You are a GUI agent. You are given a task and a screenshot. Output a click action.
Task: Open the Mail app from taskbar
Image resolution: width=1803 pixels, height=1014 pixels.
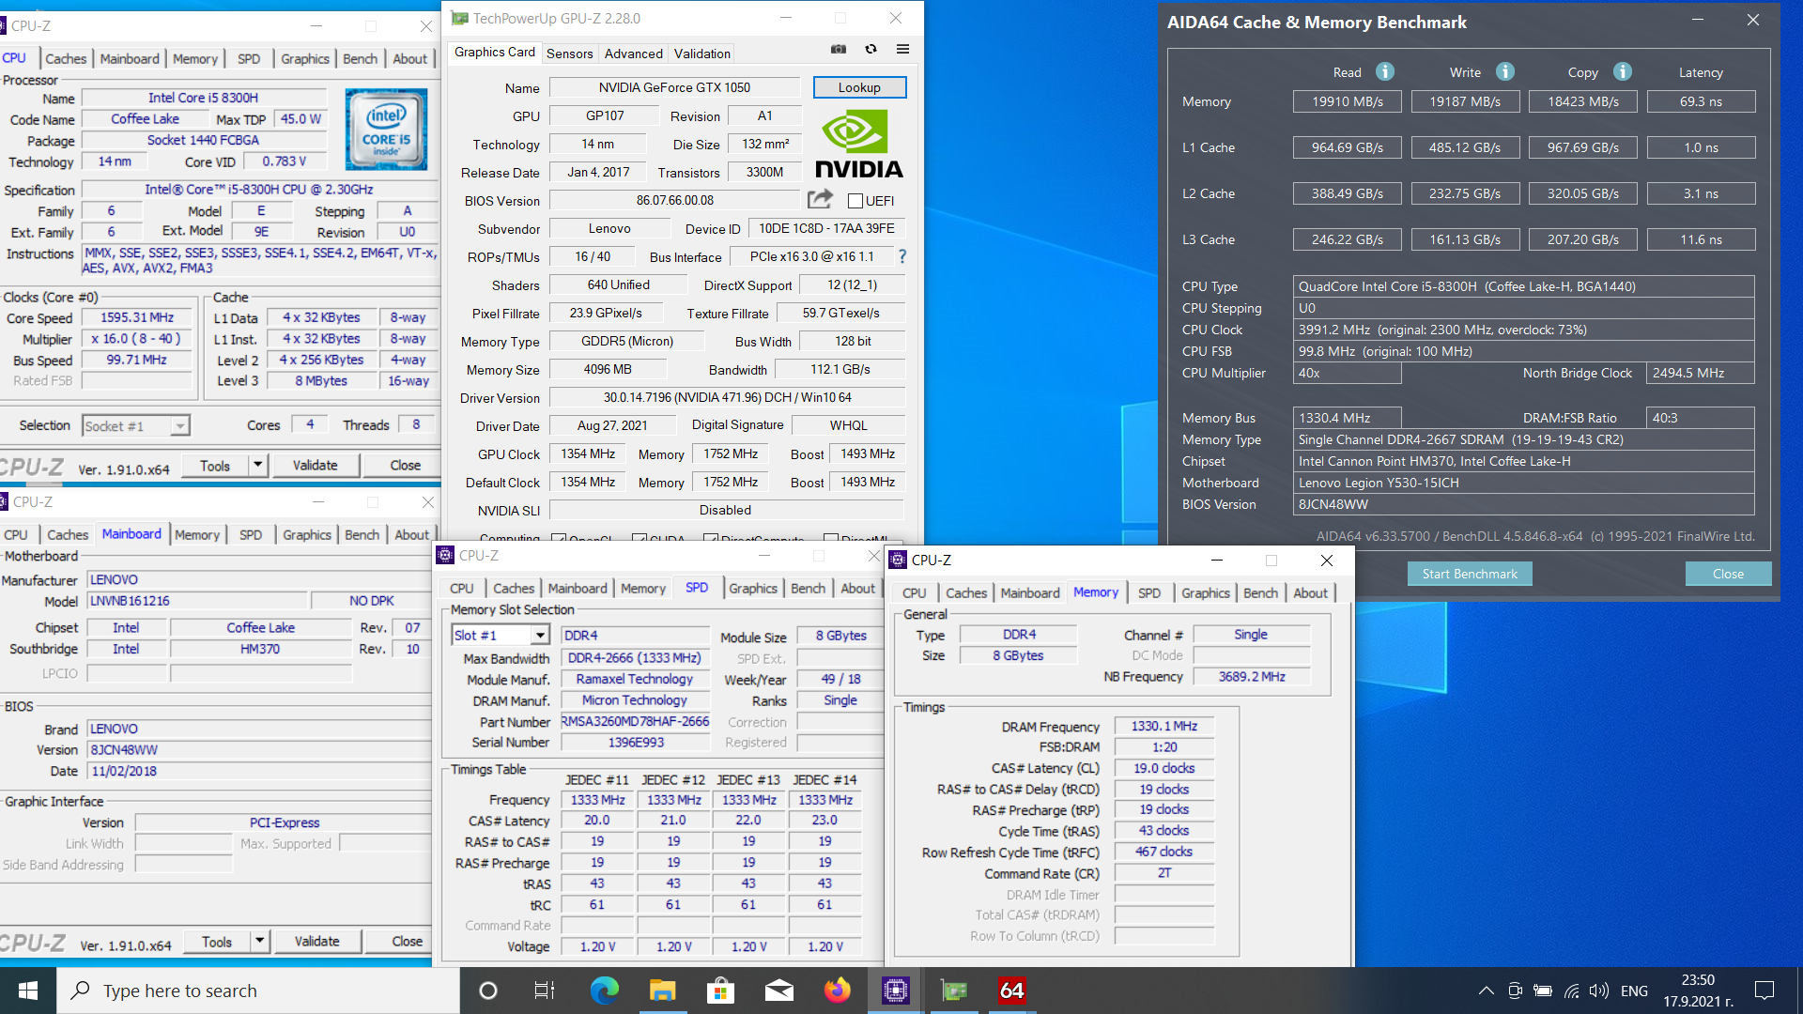(778, 991)
